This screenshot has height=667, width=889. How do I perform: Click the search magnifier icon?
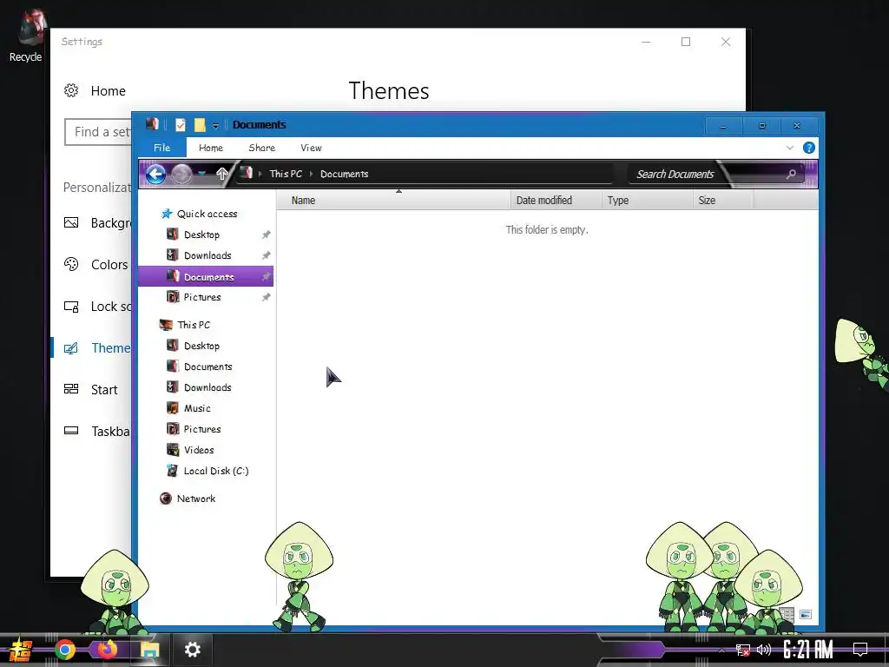[x=791, y=174]
